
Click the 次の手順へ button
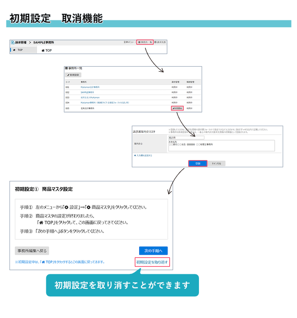coord(153,251)
